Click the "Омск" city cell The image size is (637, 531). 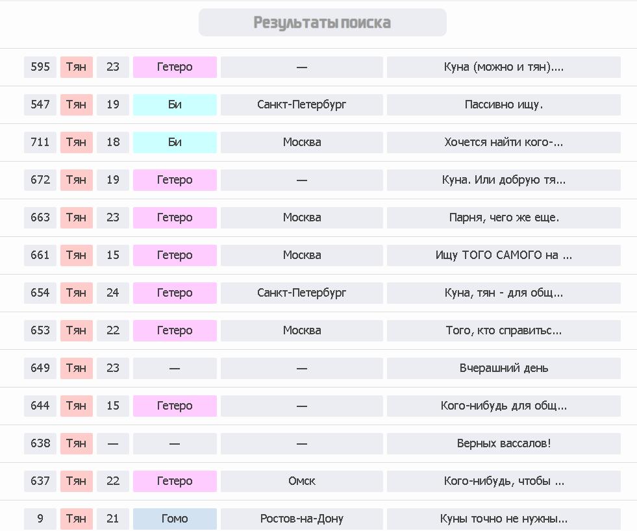[x=301, y=481]
